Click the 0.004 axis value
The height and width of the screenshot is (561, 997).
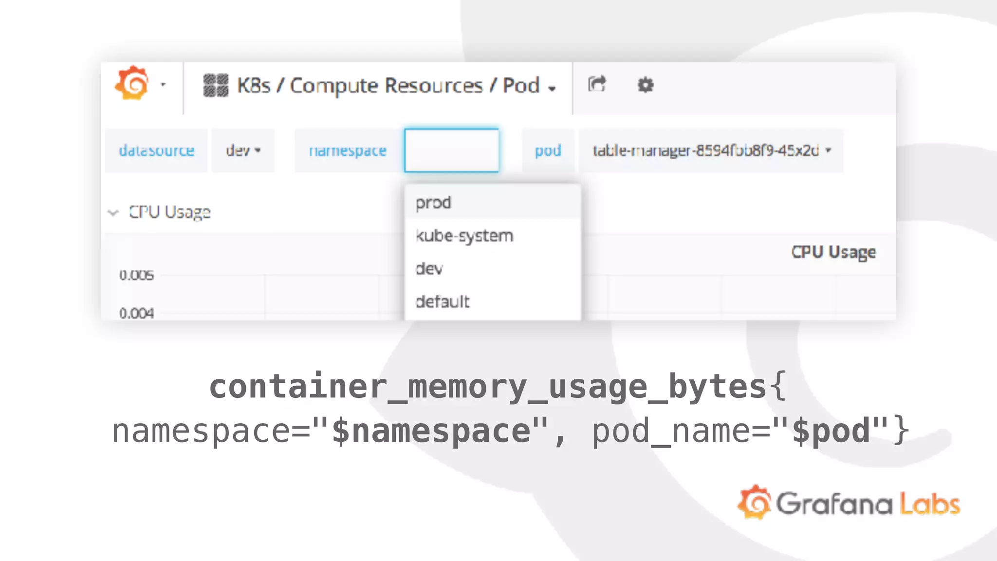pyautogui.click(x=137, y=313)
